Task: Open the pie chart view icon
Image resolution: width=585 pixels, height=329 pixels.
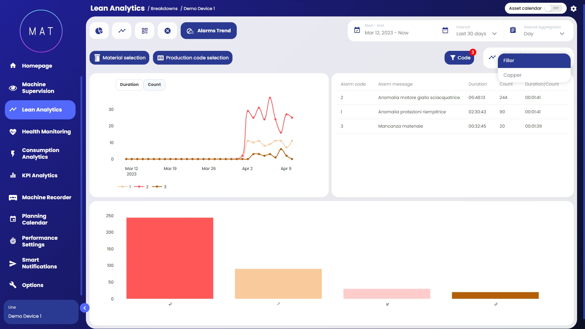Action: (x=99, y=31)
